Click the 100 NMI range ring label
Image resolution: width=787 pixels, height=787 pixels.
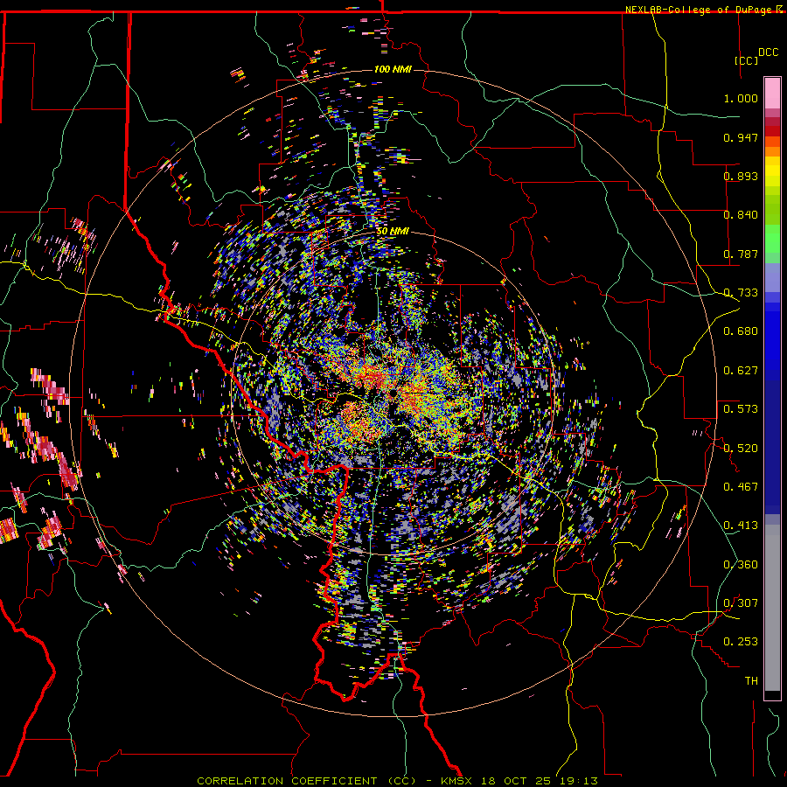point(393,69)
